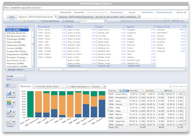This screenshot has height=137, width=192.
Task: Toggle the Otros valores checkbox
Action: click(x=171, y=86)
